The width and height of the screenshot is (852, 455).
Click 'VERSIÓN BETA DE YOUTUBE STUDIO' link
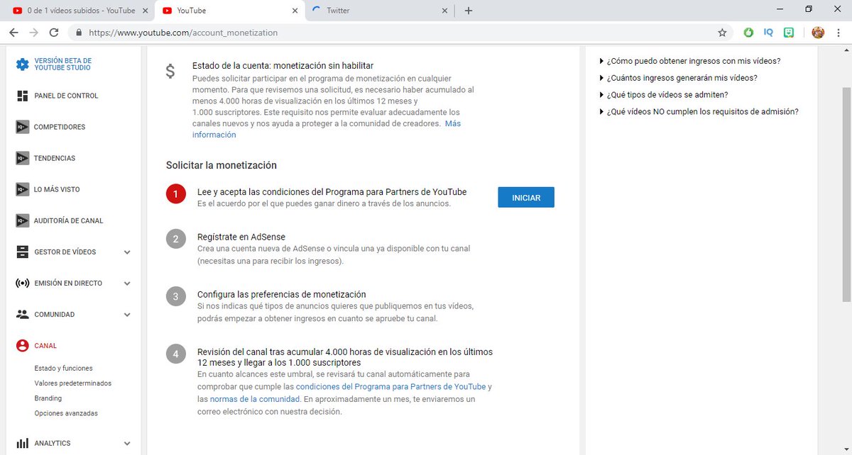point(62,64)
